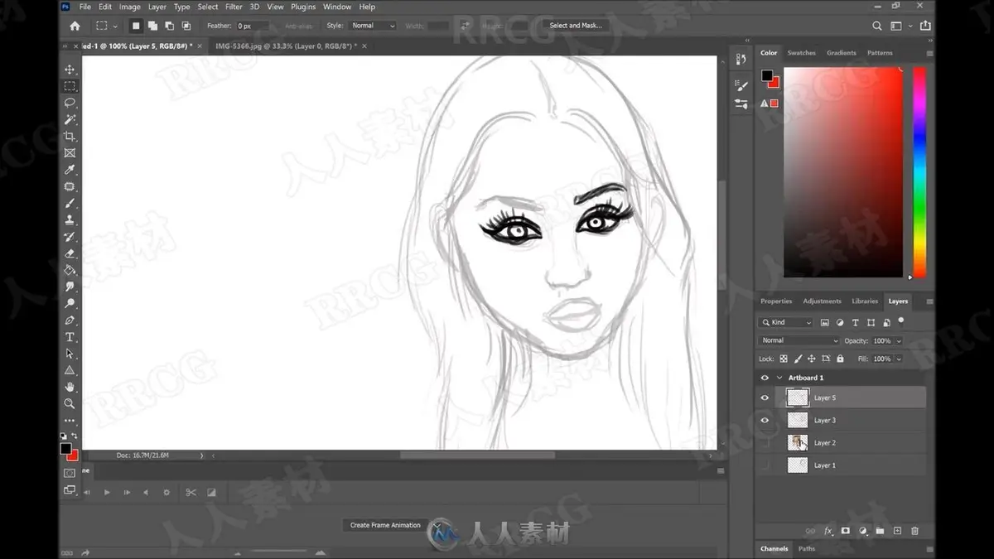This screenshot has height=559, width=994.
Task: Select the Horizontal Type tool
Action: pyautogui.click(x=70, y=337)
